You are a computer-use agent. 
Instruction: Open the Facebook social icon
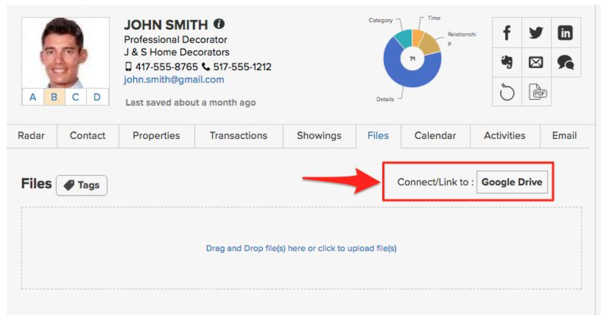pos(507,33)
